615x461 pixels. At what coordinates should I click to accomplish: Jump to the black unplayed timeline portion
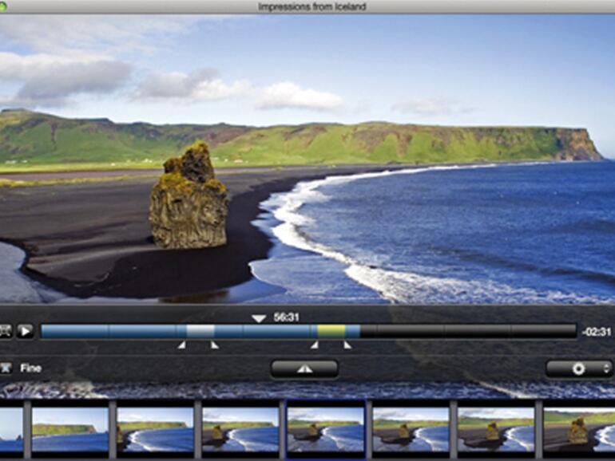point(468,331)
